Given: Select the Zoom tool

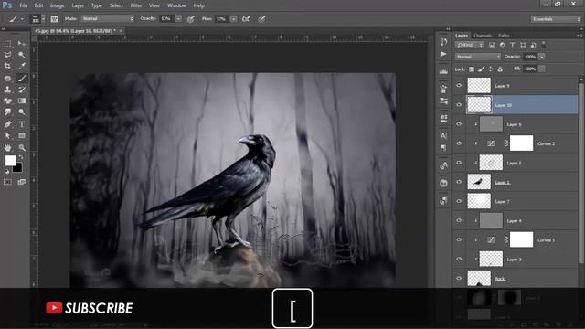Looking at the screenshot, I should [22, 148].
